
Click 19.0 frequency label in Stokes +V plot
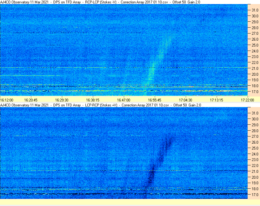point(255,183)
